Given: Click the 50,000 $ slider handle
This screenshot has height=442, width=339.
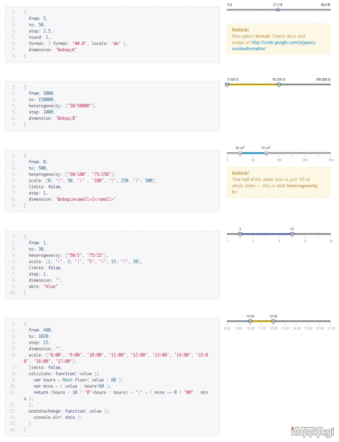Looking at the screenshot, I should (279, 85).
